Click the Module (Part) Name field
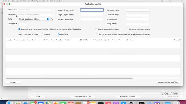This screenshot has width=186, height=104. [92, 10]
